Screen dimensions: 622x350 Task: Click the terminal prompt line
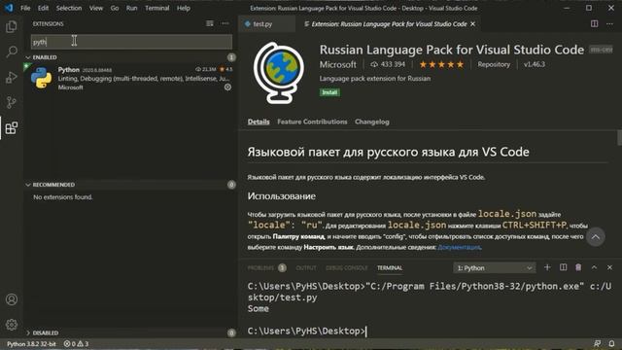coord(307,331)
